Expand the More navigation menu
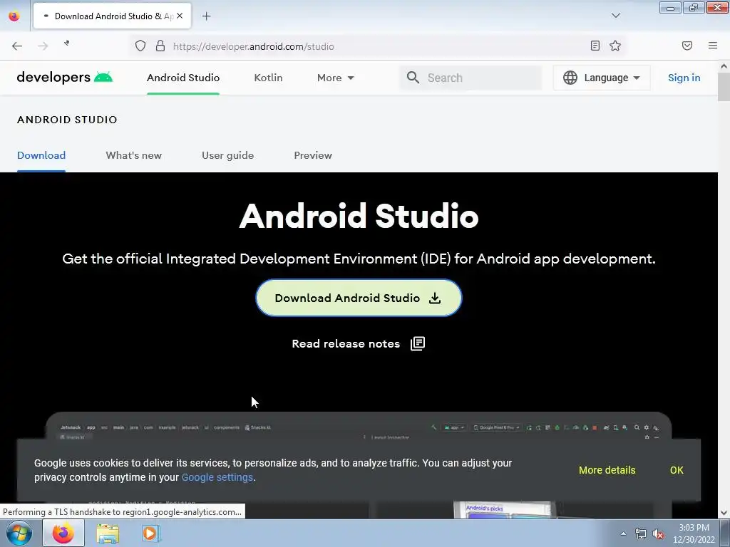 336,78
